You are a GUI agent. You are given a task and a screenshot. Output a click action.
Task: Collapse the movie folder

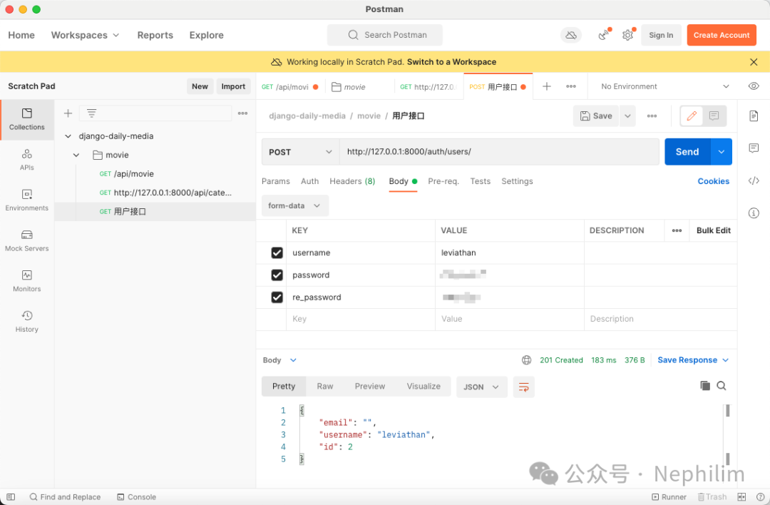76,155
